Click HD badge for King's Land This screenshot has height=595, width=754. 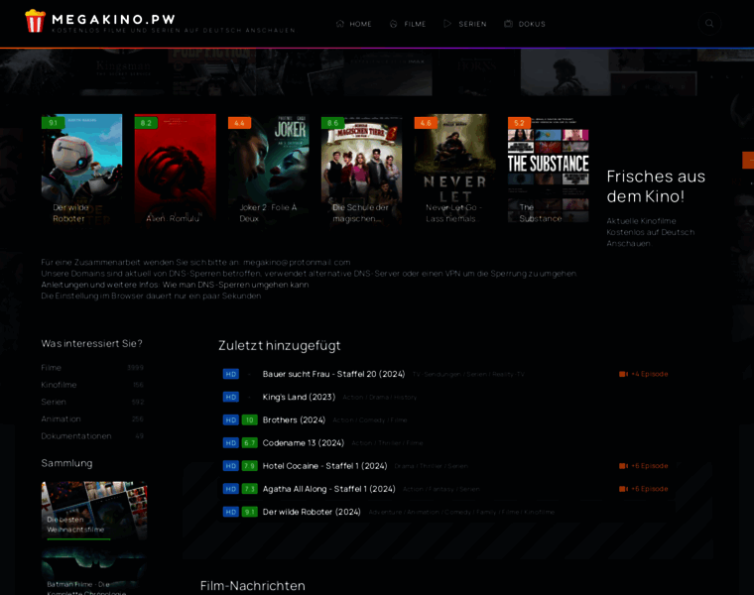231,397
